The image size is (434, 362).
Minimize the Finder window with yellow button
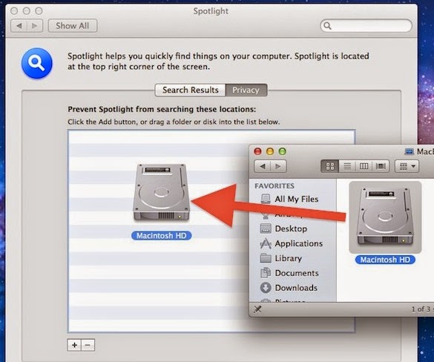coord(270,151)
